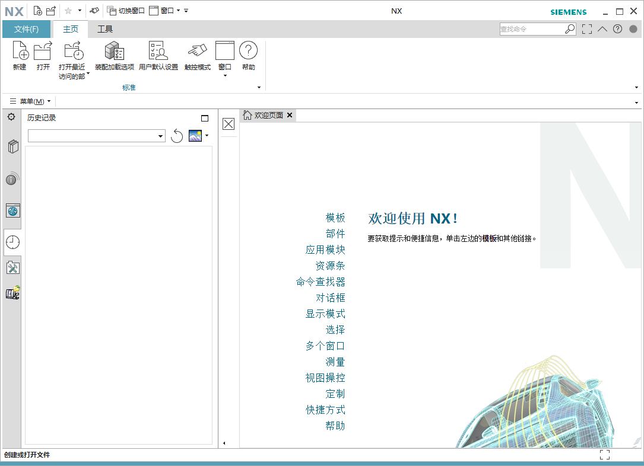644x466 pixels.
Task: Click the favorites star icon in title bar
Action: coord(68,11)
